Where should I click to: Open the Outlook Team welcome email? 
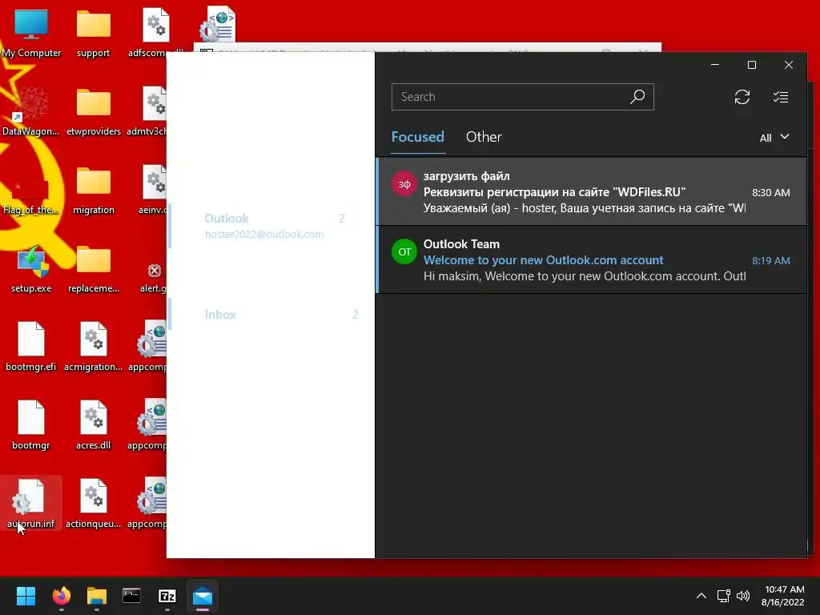[591, 260]
